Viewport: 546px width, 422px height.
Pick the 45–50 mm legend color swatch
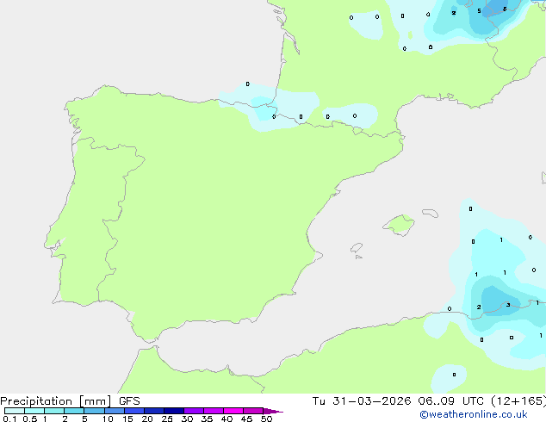coord(253,411)
